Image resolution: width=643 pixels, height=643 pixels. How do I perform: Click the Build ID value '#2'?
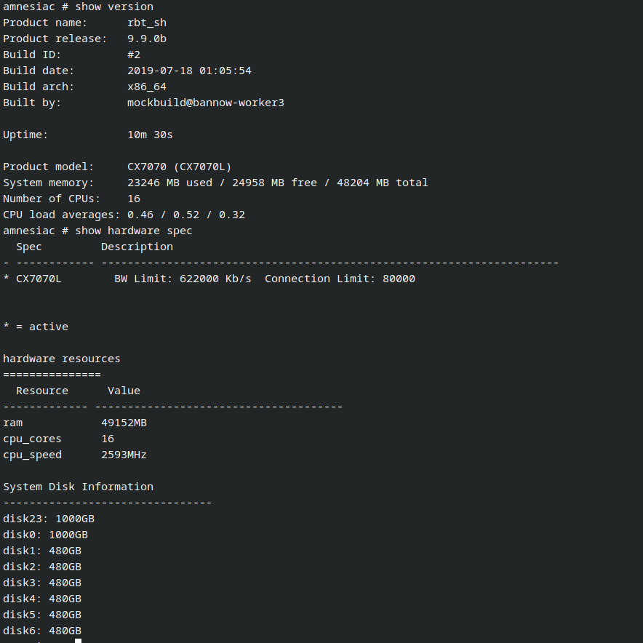click(134, 55)
